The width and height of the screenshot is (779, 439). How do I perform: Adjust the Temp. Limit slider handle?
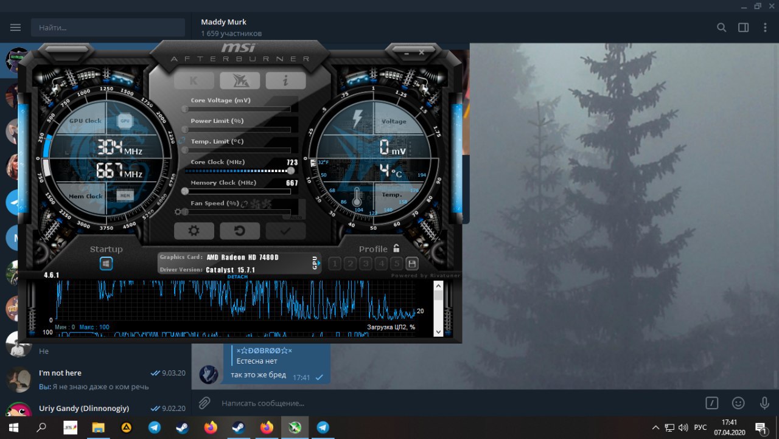184,150
